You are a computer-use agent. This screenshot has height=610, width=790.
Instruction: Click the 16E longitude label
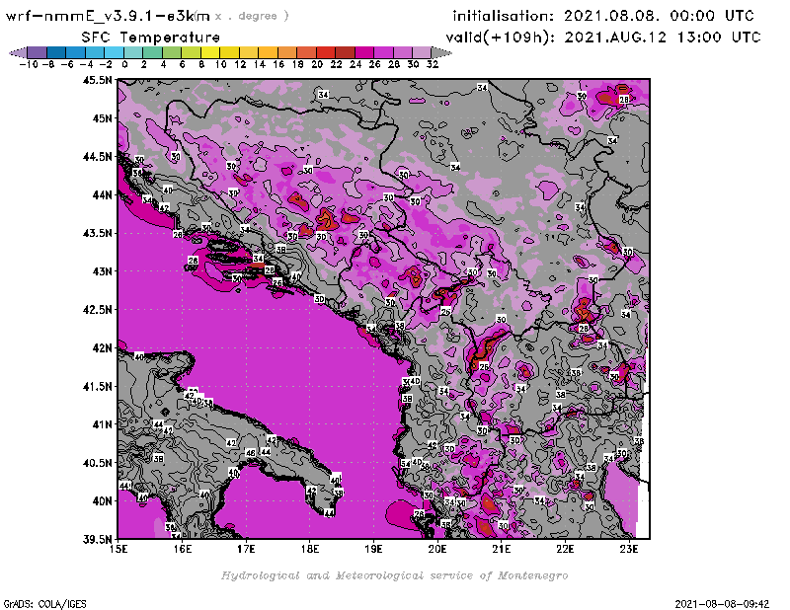183,549
